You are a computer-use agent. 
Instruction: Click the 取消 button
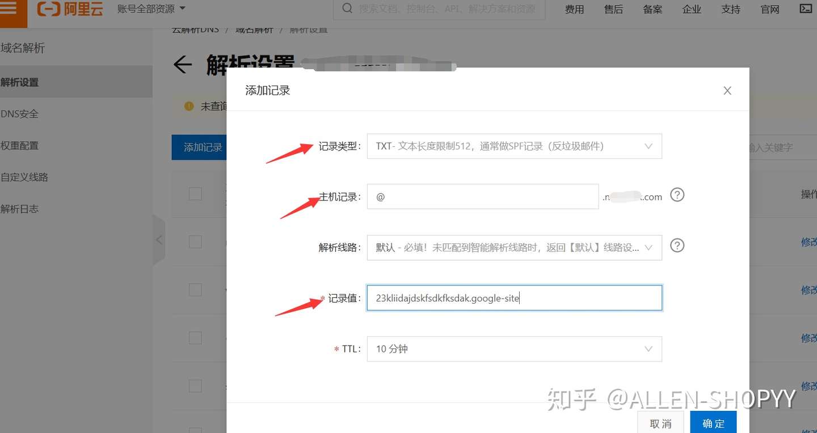660,423
